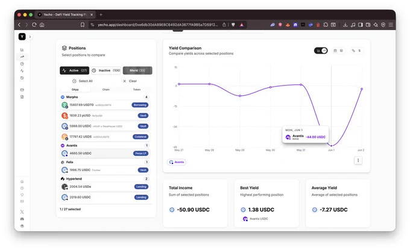Group positions by DApp
Viewport: 410px width, 250px height.
click(75, 90)
